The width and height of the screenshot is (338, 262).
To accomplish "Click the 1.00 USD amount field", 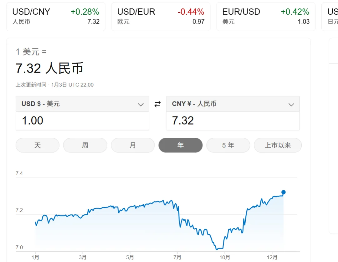I will tap(82, 121).
